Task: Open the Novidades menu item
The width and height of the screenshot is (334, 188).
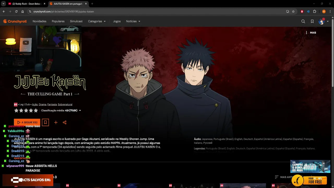Action: (x=39, y=21)
